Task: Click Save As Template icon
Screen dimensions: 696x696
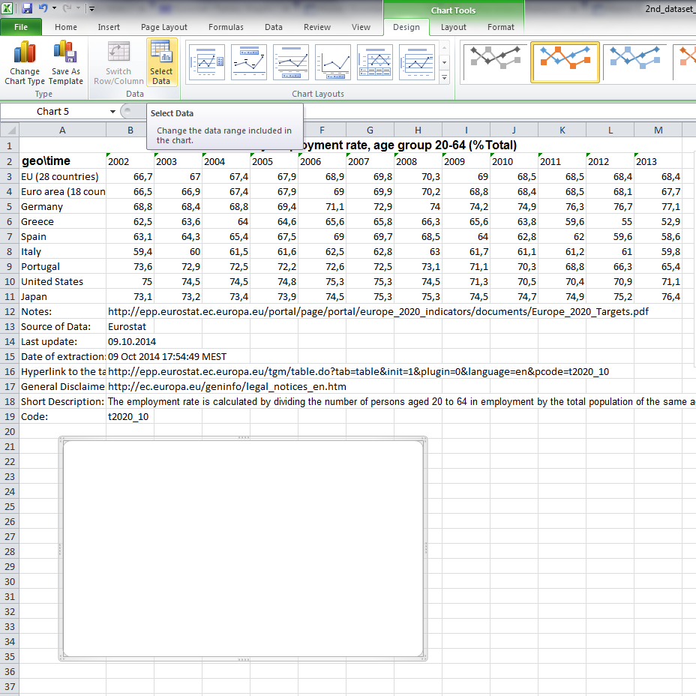Action: tap(66, 62)
